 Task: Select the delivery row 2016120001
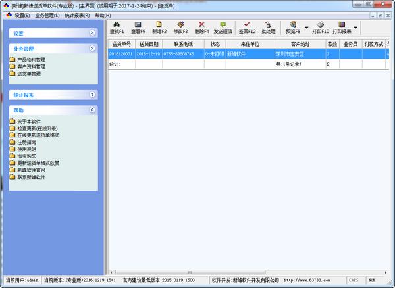point(121,54)
